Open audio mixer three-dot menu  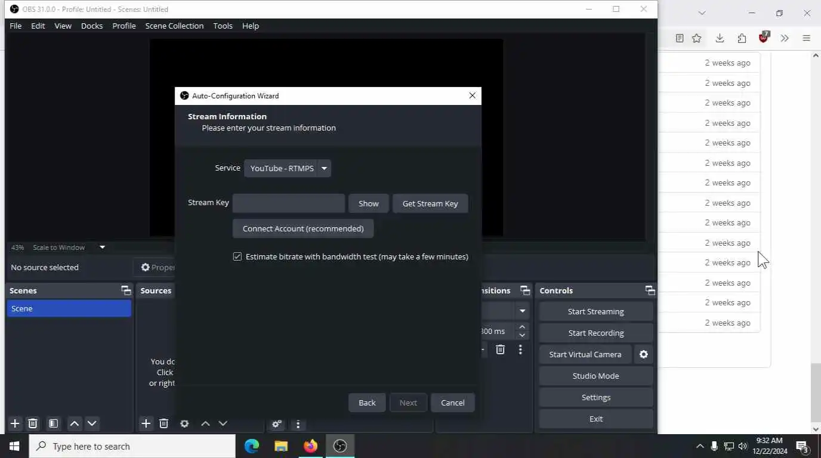pyautogui.click(x=298, y=424)
